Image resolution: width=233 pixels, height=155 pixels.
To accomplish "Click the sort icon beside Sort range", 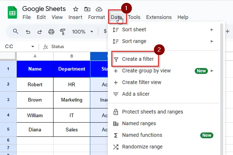I will click(x=116, y=41).
